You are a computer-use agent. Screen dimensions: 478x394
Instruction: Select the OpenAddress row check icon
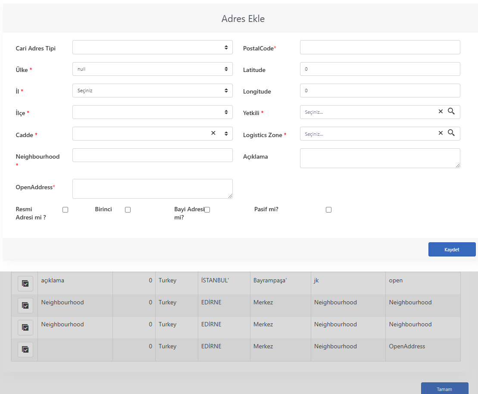25,350
